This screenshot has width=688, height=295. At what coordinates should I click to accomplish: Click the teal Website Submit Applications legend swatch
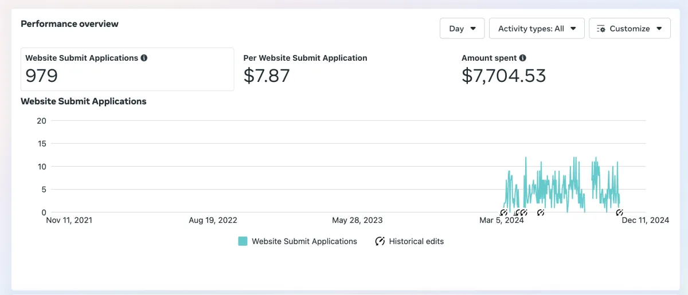243,241
